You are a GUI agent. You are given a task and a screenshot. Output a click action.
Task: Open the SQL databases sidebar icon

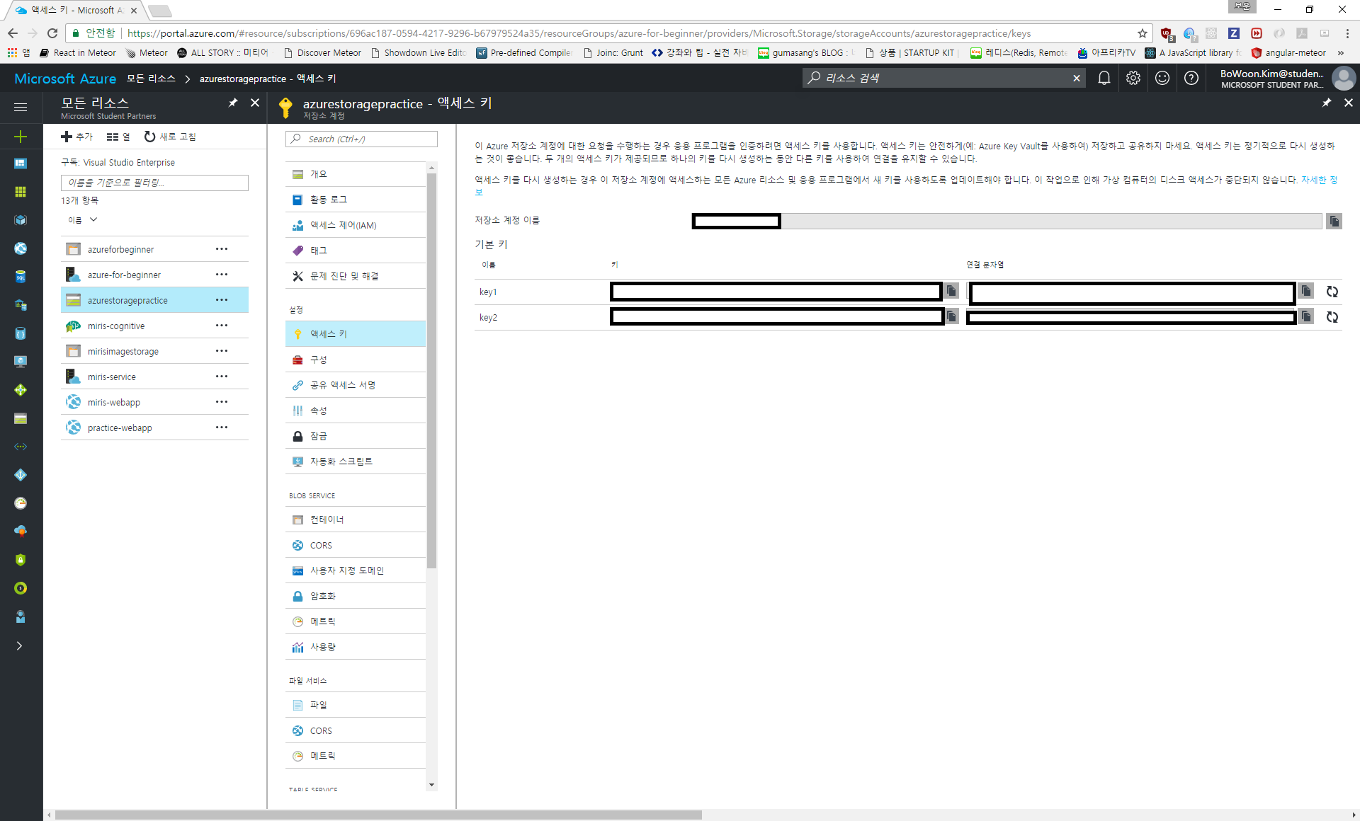click(21, 277)
